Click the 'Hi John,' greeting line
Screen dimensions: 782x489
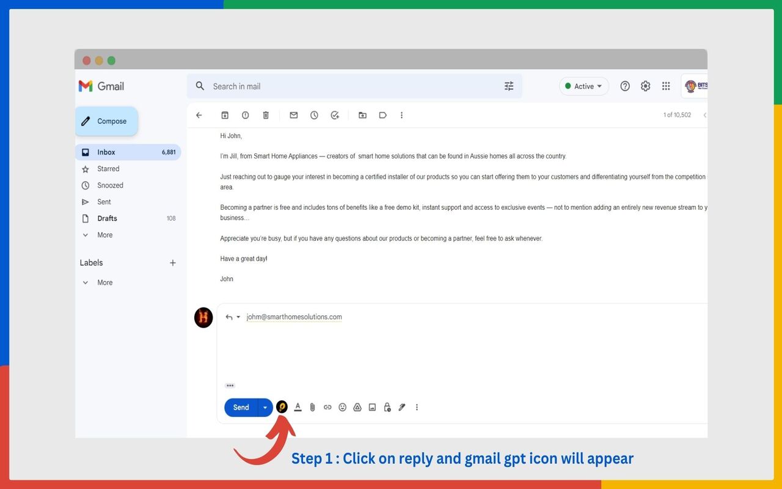point(231,136)
